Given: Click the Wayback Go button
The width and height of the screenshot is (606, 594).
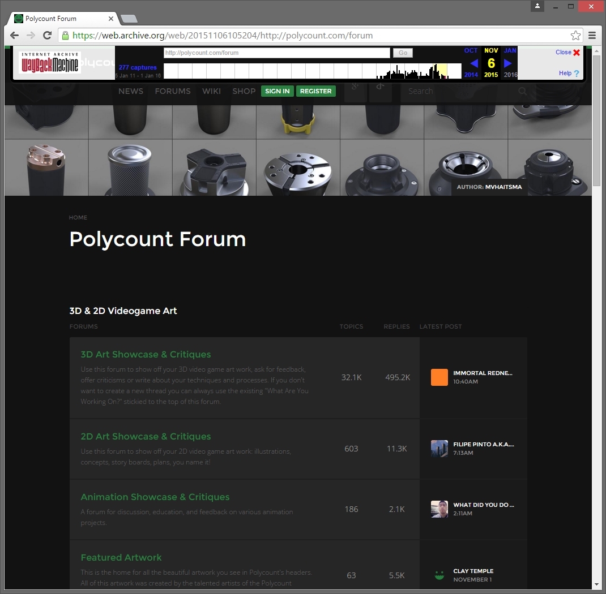Looking at the screenshot, I should pyautogui.click(x=403, y=53).
